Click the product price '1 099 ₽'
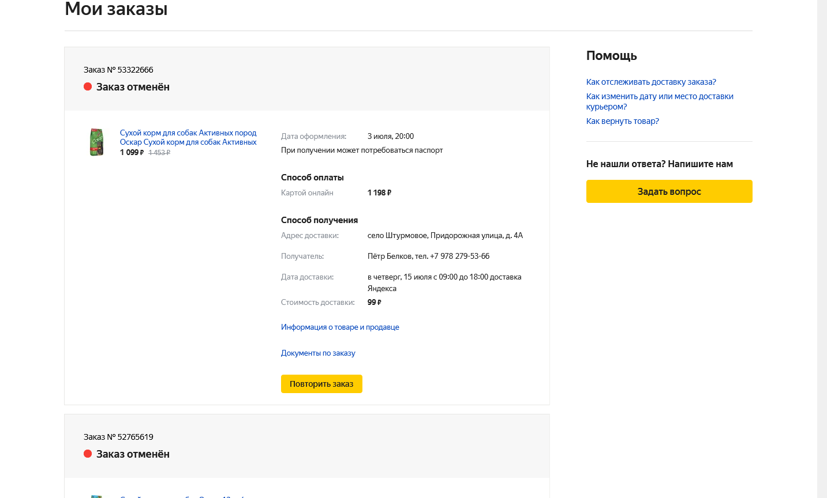 tap(132, 153)
